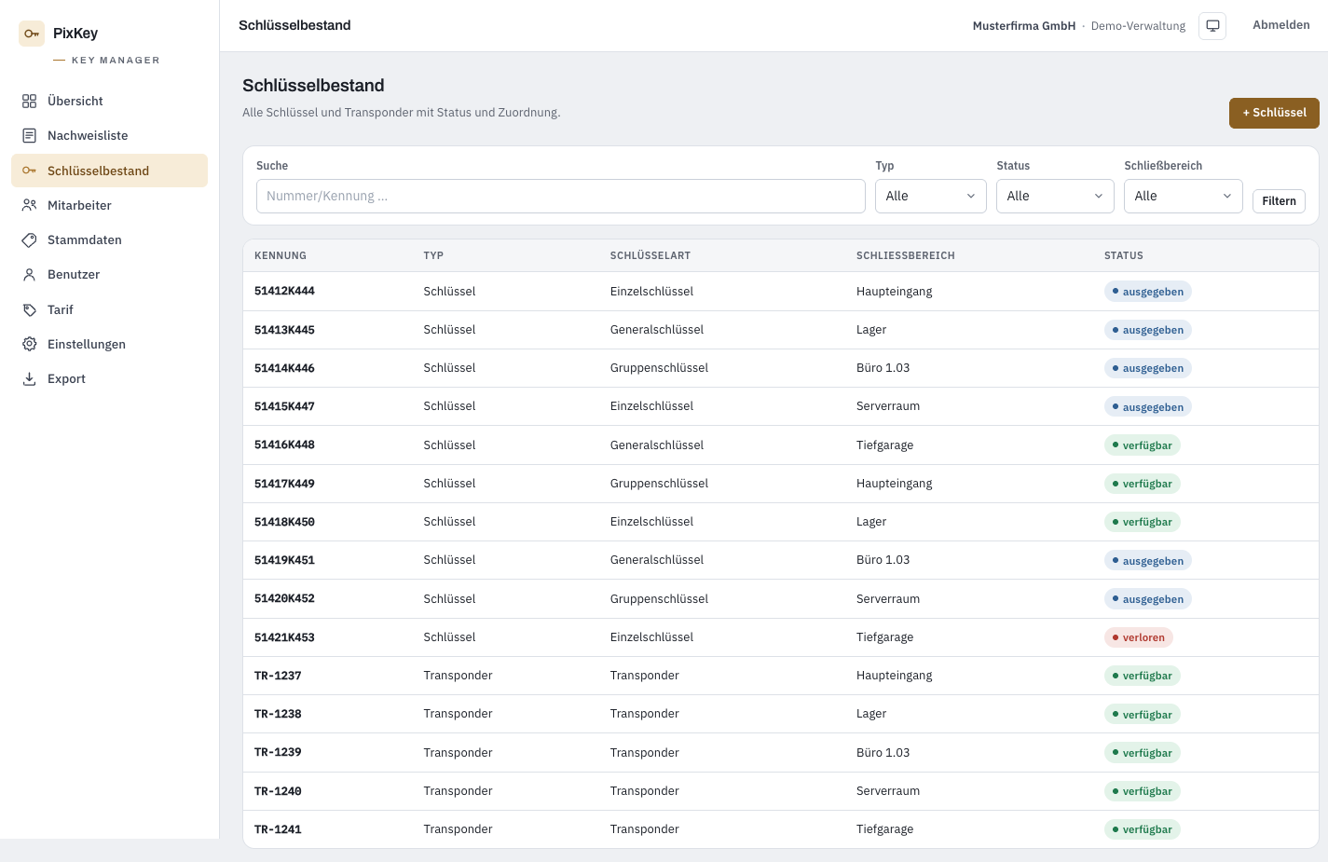Click the verloren status badge

[x=1138, y=637]
